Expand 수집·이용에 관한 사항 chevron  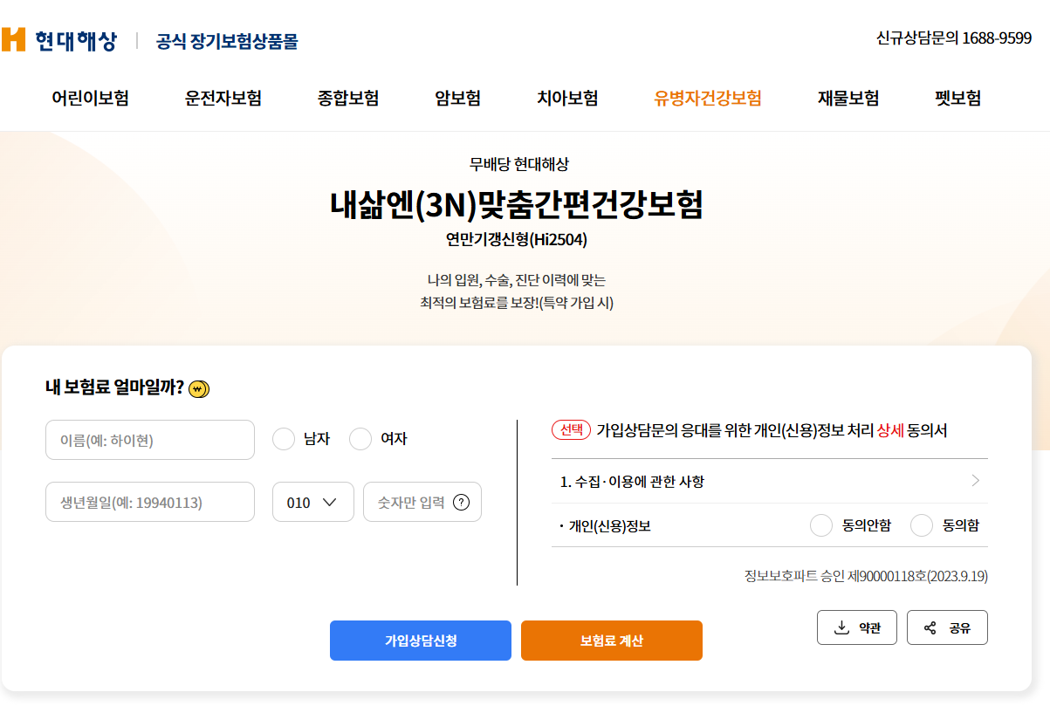point(976,481)
